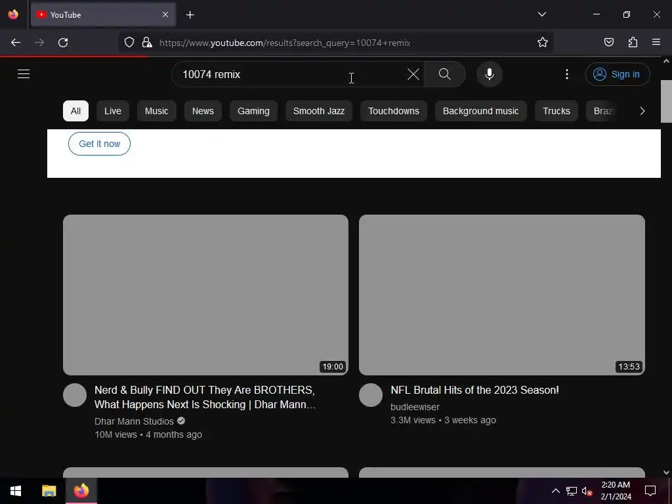The image size is (672, 504).
Task: Open the Nerd & Bully FIND OUT video title
Action: pos(205,397)
